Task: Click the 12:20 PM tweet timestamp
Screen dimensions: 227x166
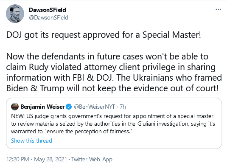Action: click(18, 159)
